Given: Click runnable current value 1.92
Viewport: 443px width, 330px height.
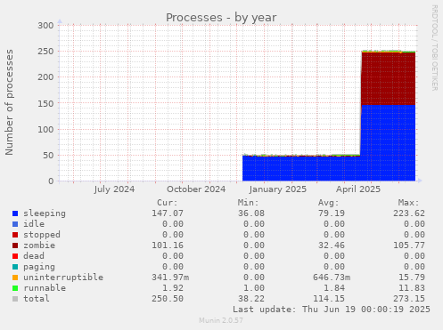Looking at the screenshot, I should click(173, 288).
